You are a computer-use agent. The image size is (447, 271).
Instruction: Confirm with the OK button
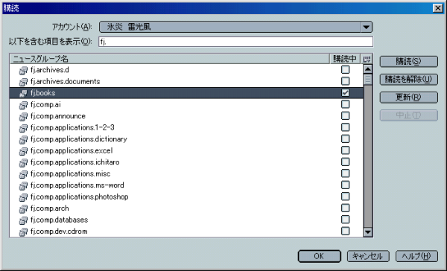(320, 256)
